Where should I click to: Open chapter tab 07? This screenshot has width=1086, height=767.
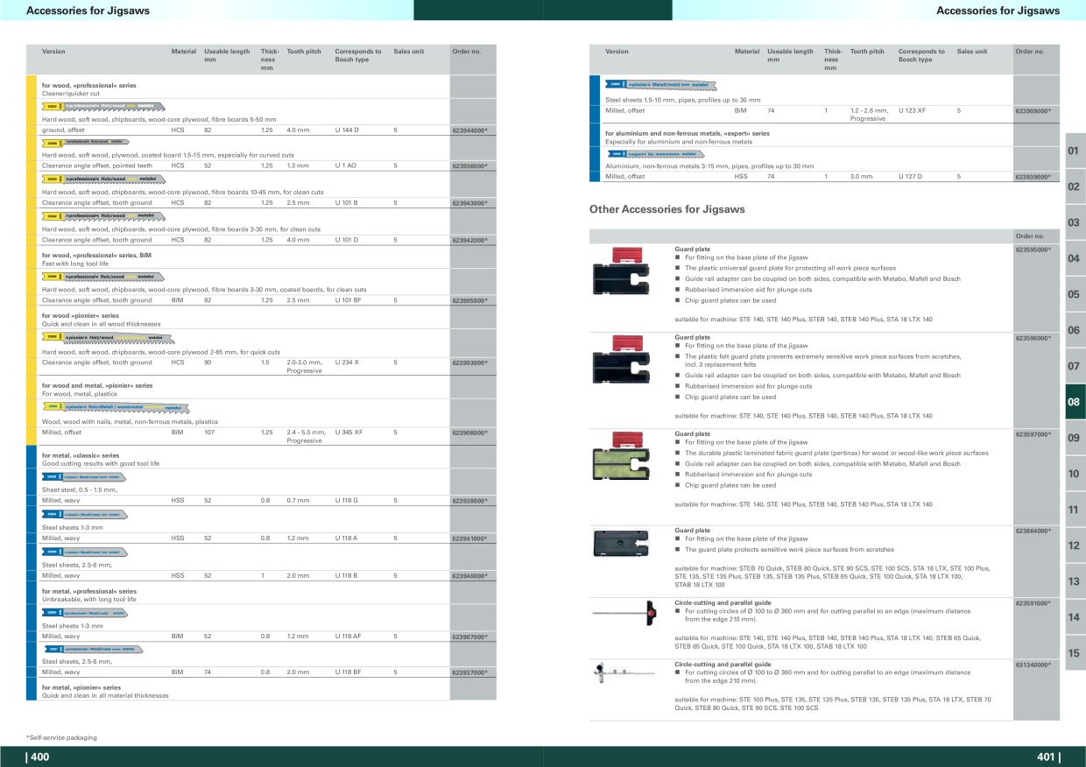1074,366
